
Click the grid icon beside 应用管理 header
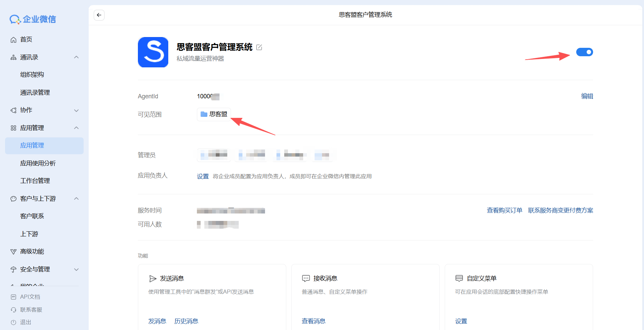(x=13, y=128)
